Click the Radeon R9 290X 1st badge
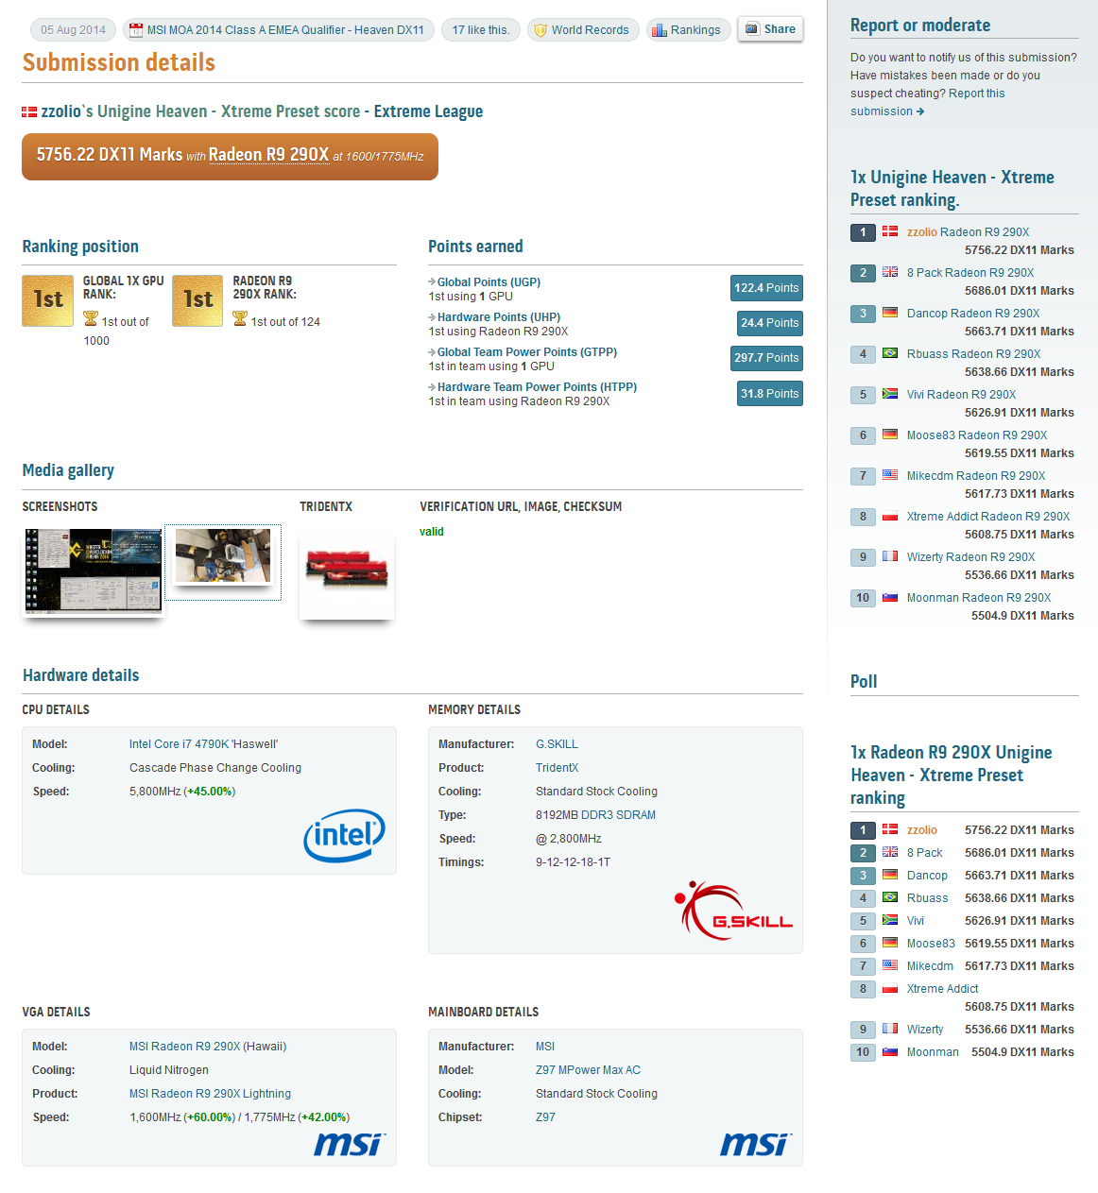 pyautogui.click(x=197, y=300)
